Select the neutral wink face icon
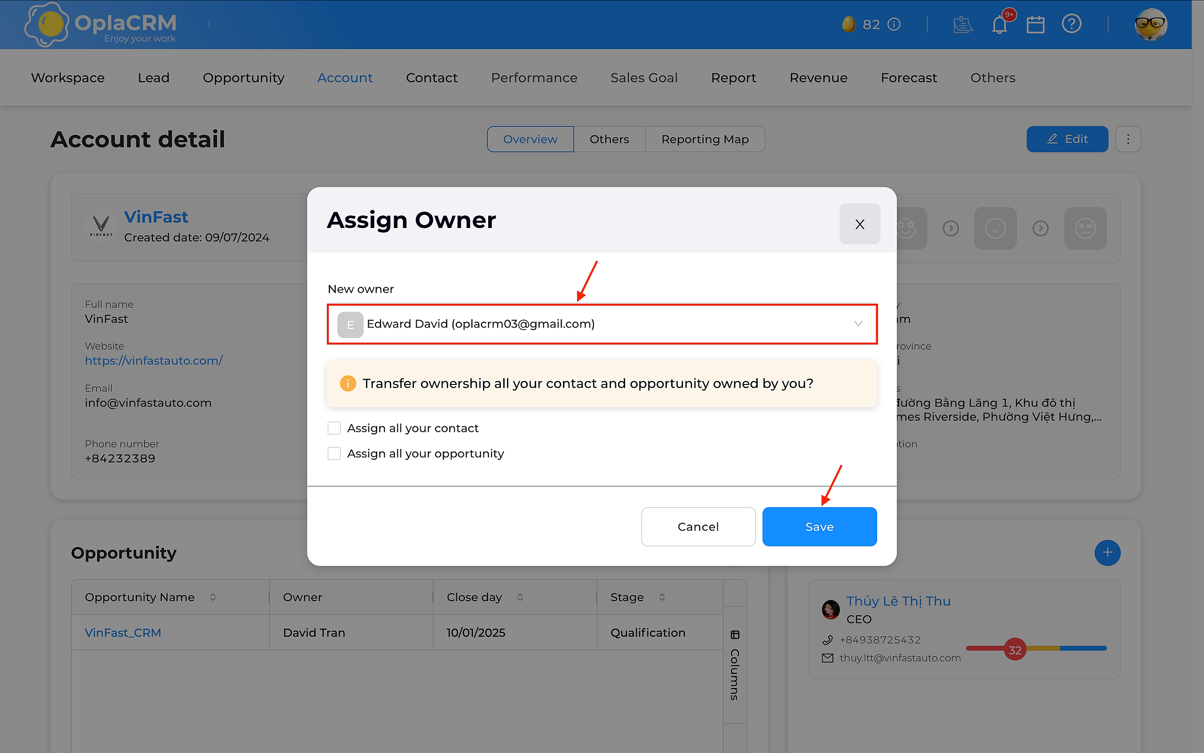The width and height of the screenshot is (1204, 753). coord(995,228)
